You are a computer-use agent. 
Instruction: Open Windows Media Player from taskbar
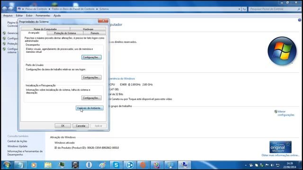click(34, 165)
